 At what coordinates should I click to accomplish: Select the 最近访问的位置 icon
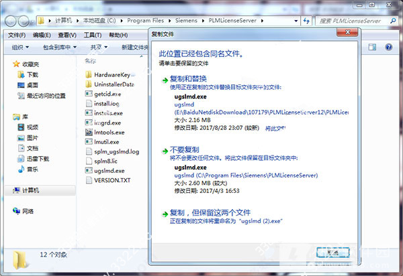pyautogui.click(x=21, y=96)
